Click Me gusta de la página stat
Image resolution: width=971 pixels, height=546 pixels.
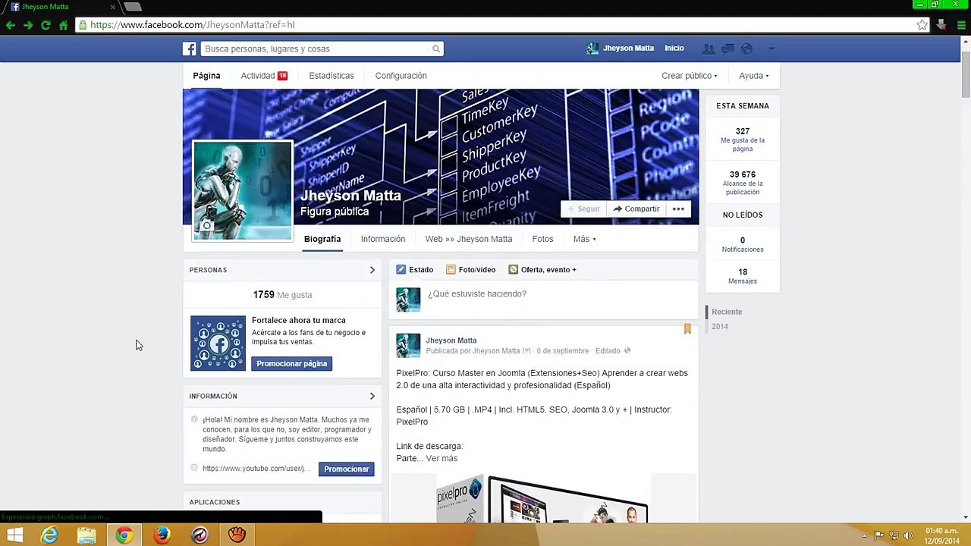743,140
